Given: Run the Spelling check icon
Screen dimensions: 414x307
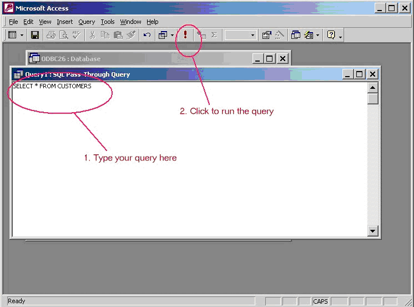Looking at the screenshot, I should (x=77, y=35).
